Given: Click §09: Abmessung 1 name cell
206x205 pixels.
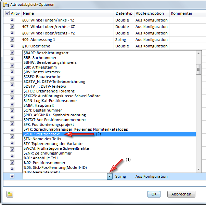Looking at the screenshot, I should click(x=67, y=40).
